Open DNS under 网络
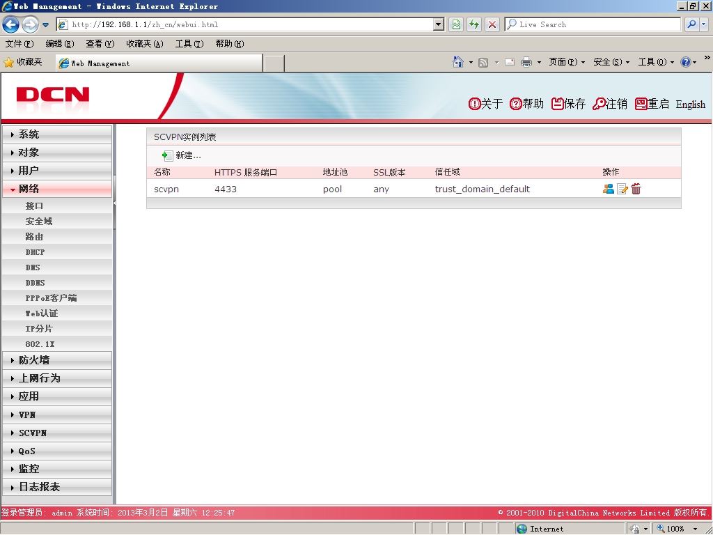This screenshot has width=713, height=535. pyautogui.click(x=57, y=267)
